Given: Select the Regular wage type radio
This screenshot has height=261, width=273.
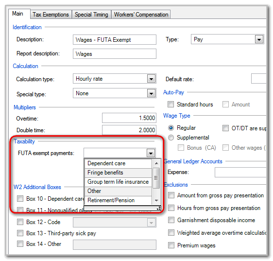Looking at the screenshot, I should click(171, 128).
